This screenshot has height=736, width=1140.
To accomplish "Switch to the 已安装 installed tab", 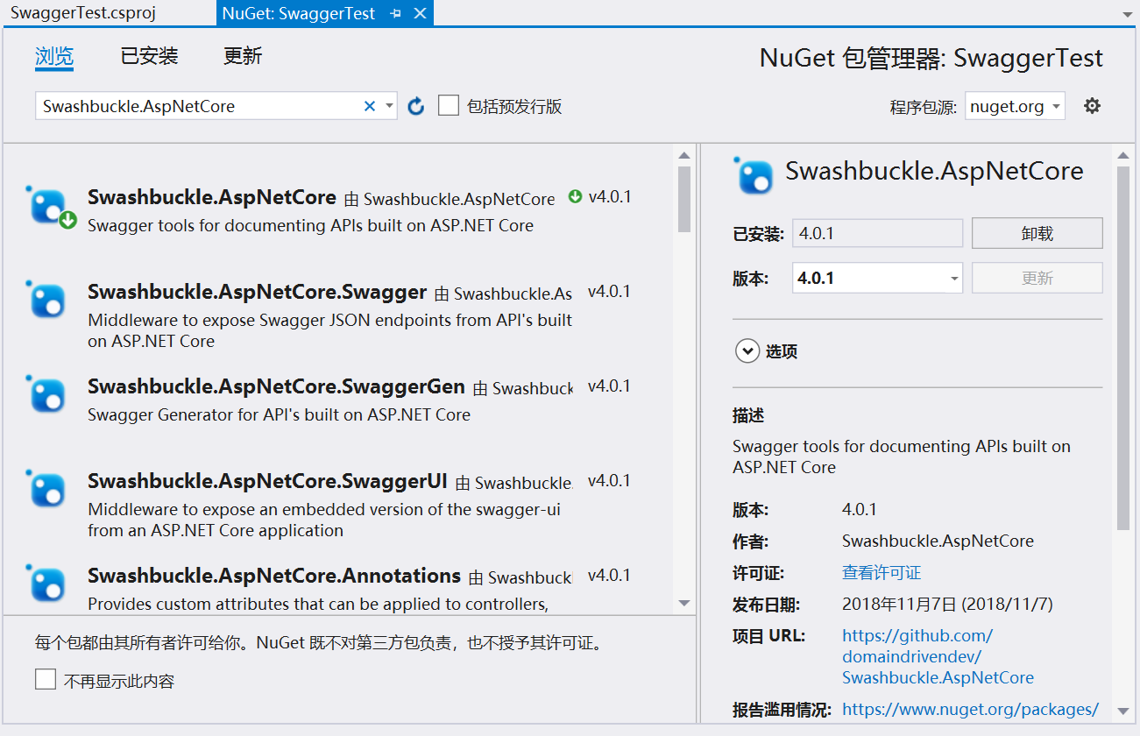I will click(149, 57).
